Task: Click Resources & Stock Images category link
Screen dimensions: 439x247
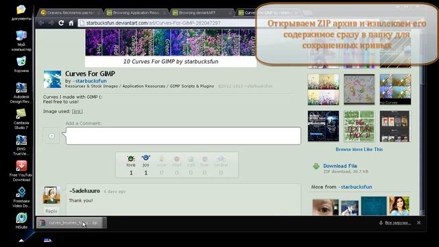Action: (91, 86)
